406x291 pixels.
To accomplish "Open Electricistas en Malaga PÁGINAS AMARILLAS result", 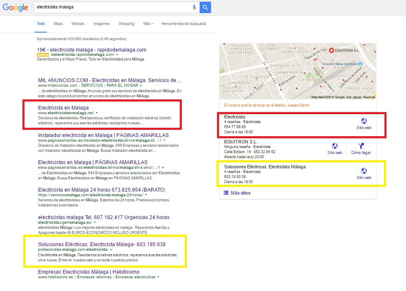I will [93, 162].
